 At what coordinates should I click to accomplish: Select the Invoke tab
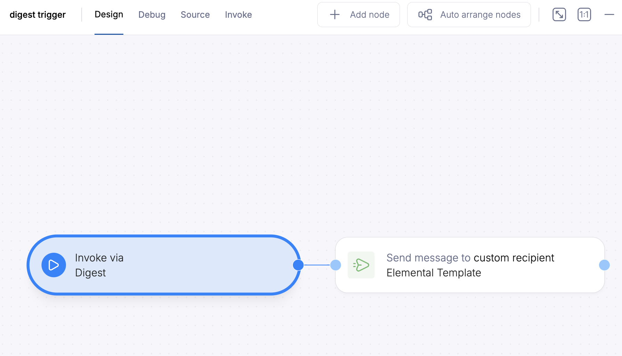click(x=238, y=15)
